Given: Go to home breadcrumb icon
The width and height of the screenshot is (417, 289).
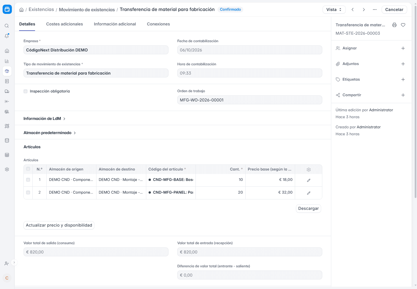Looking at the screenshot, I should pyautogui.click(x=21, y=10).
